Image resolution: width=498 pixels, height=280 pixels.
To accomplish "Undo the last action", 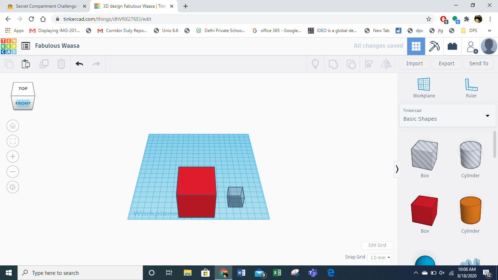I will tap(79, 64).
